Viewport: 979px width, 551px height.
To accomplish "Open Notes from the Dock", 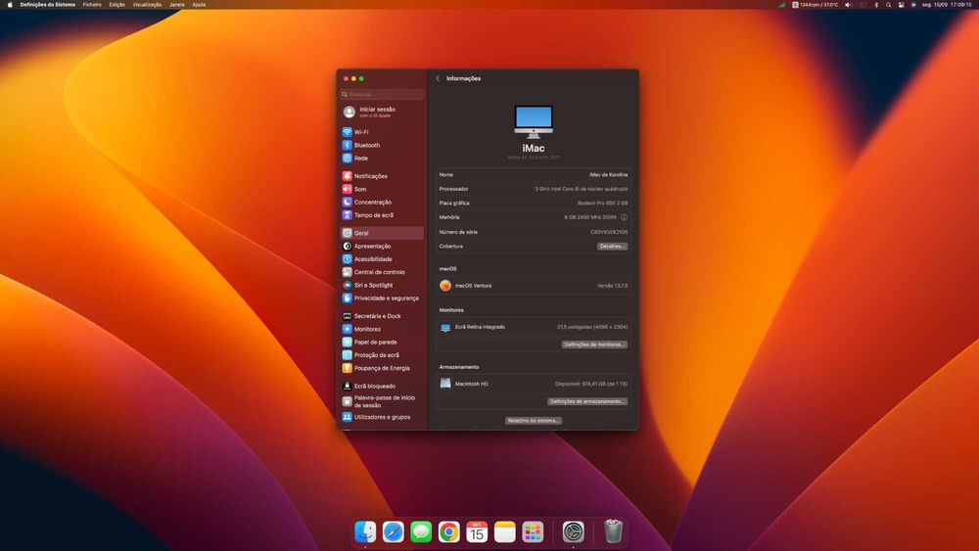I will (x=504, y=531).
